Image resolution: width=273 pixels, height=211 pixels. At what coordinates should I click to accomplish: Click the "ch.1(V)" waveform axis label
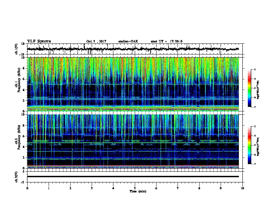point(17,49)
